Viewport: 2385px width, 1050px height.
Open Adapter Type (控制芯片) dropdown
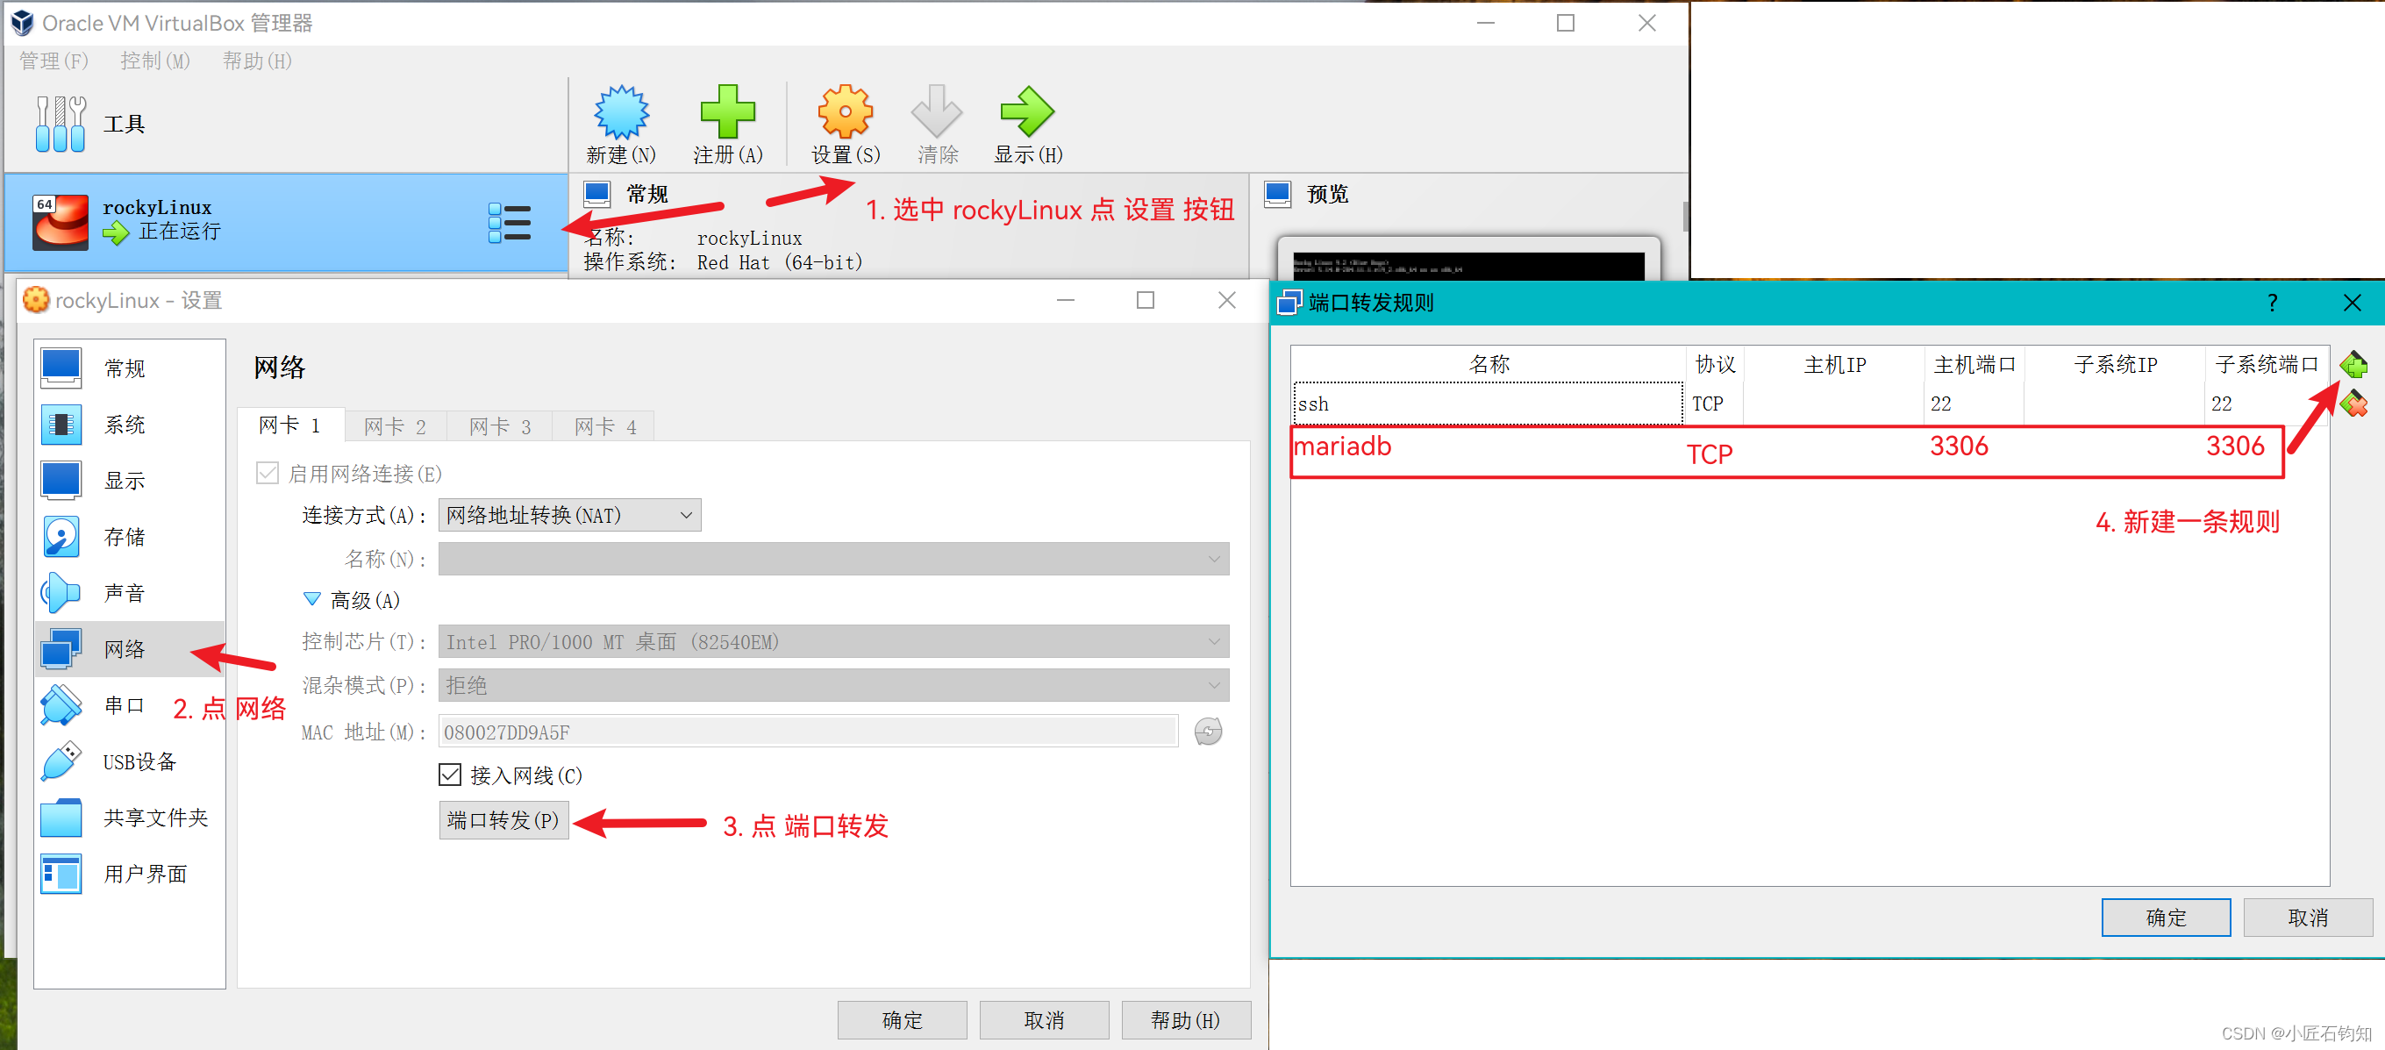pos(833,642)
